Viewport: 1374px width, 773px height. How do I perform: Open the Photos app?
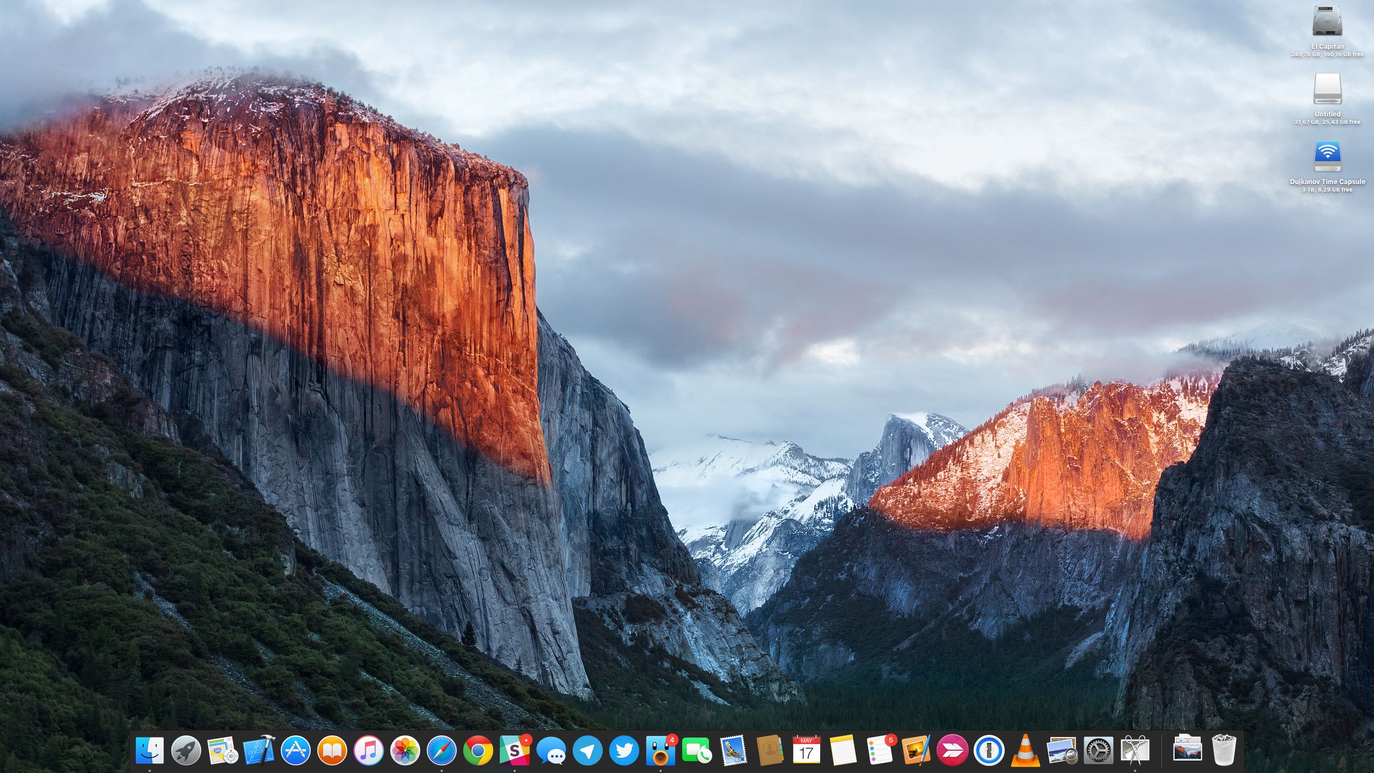406,750
